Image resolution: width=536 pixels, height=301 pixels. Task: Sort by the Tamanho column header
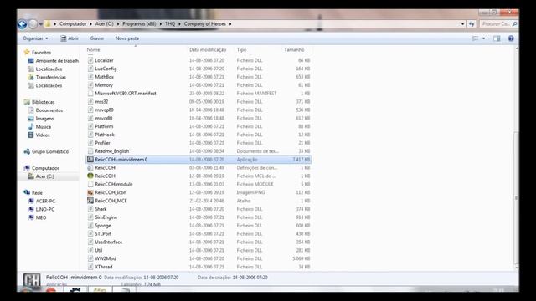(x=294, y=50)
